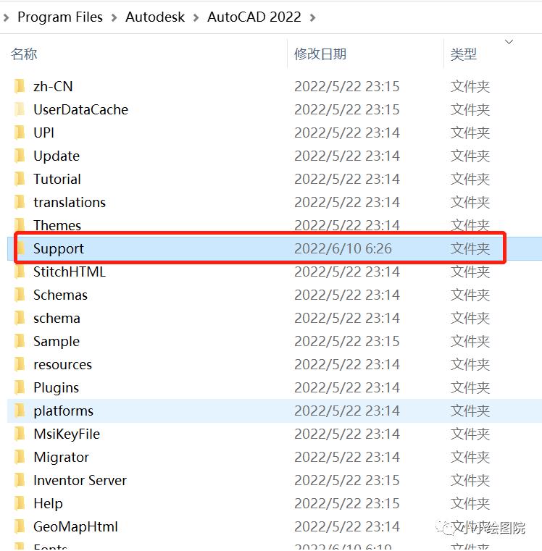Select the Help folder name
The width and height of the screenshot is (542, 551).
click(x=48, y=504)
